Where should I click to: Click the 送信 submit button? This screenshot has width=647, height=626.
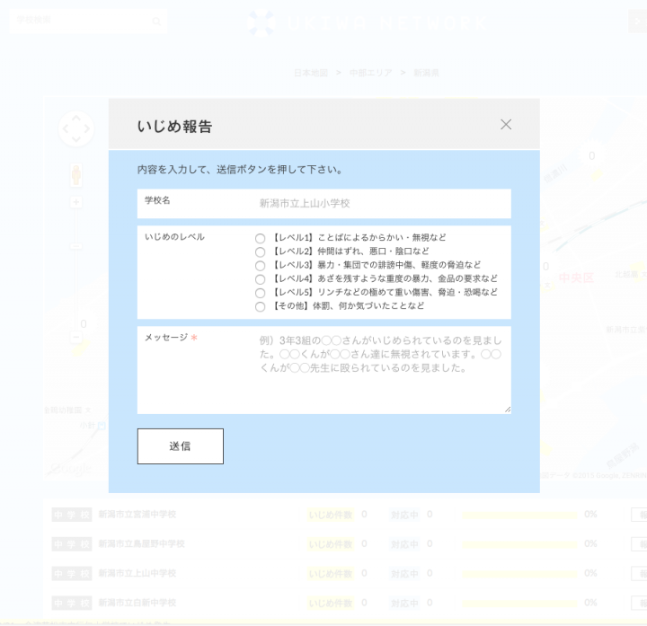pos(181,446)
